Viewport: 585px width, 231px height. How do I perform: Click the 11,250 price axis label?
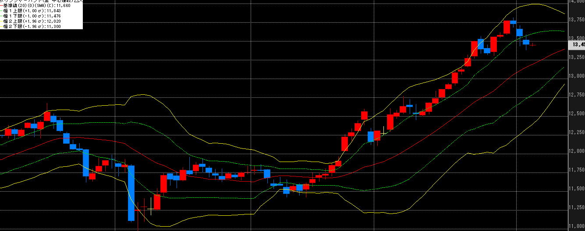click(576, 207)
